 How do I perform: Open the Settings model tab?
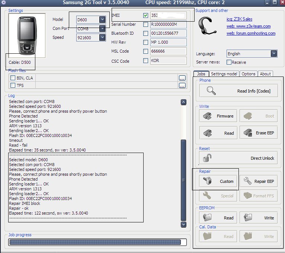[x=224, y=74]
